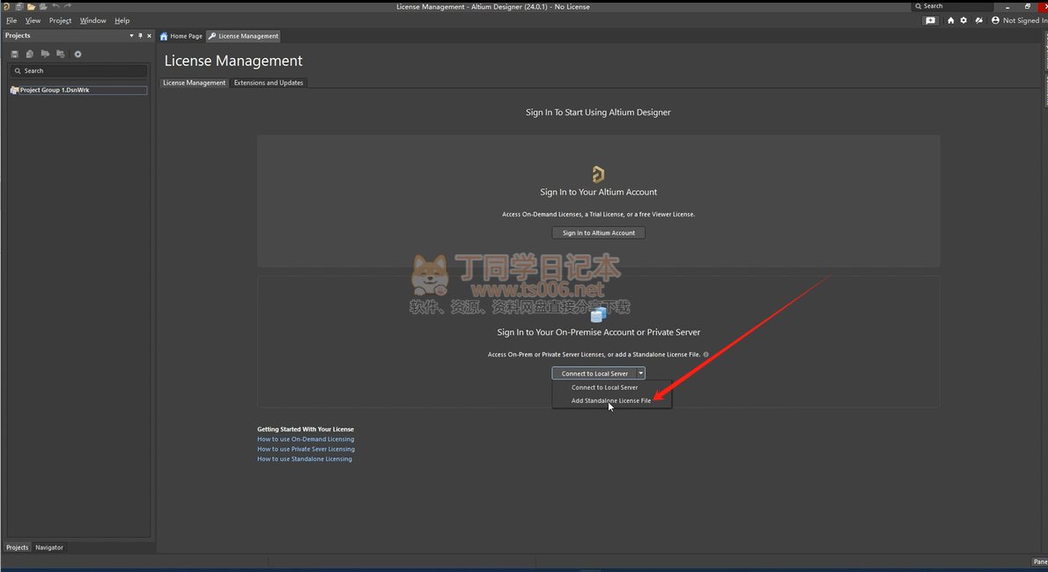Image resolution: width=1048 pixels, height=572 pixels.
Task: Click the home icon in the top-right toolbar
Action: [950, 20]
